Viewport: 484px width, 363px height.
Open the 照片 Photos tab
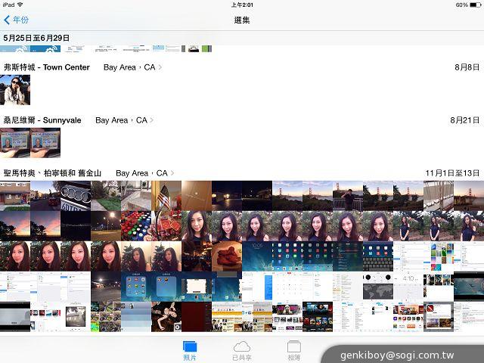coord(190,351)
